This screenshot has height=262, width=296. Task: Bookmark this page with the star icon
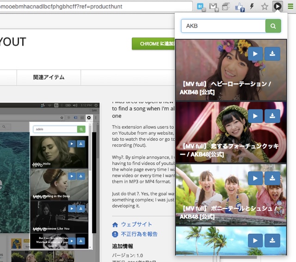(x=265, y=6)
